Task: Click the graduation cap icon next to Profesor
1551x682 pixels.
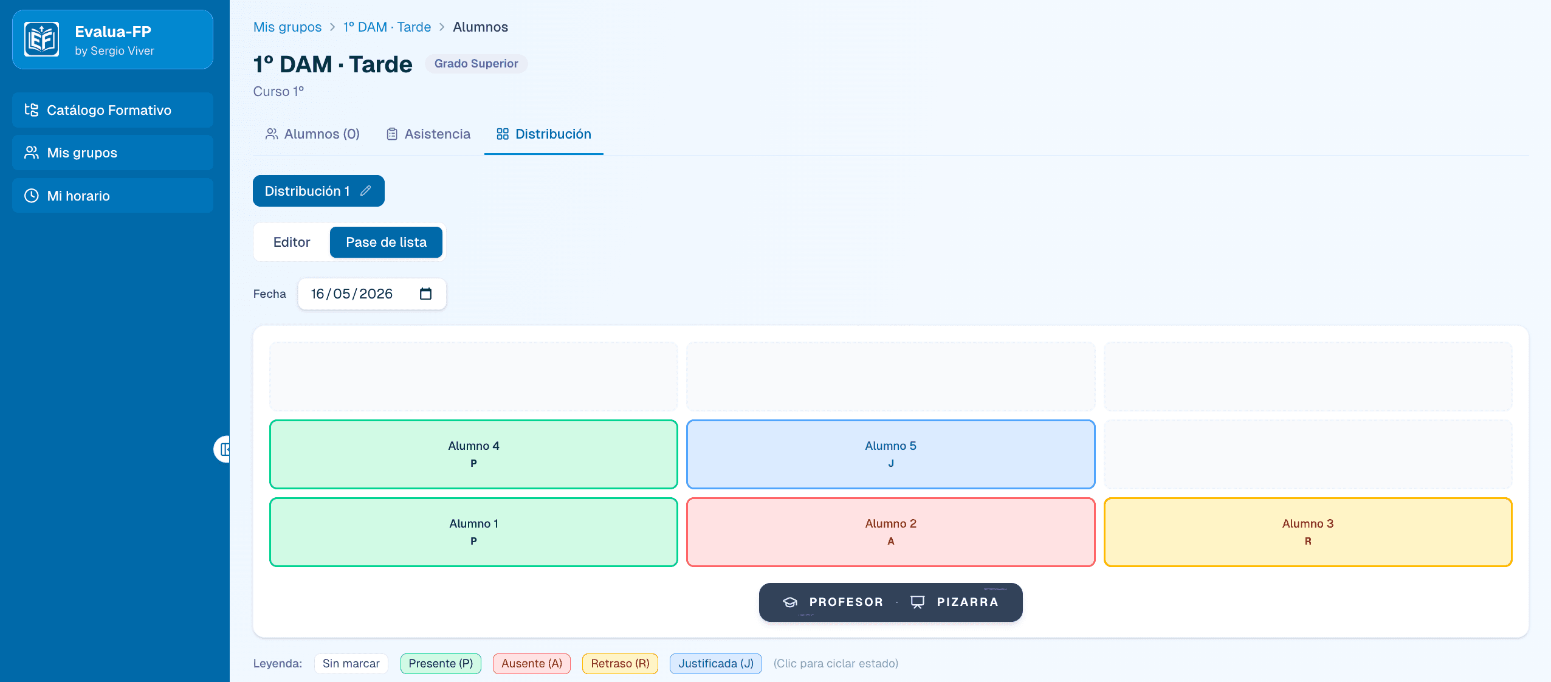Action: [x=790, y=602]
